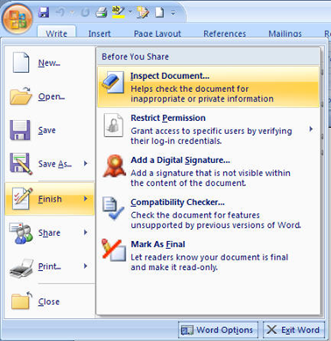Screen dimensions: 331x341
Task: Switch to the References tab
Action: point(225,33)
